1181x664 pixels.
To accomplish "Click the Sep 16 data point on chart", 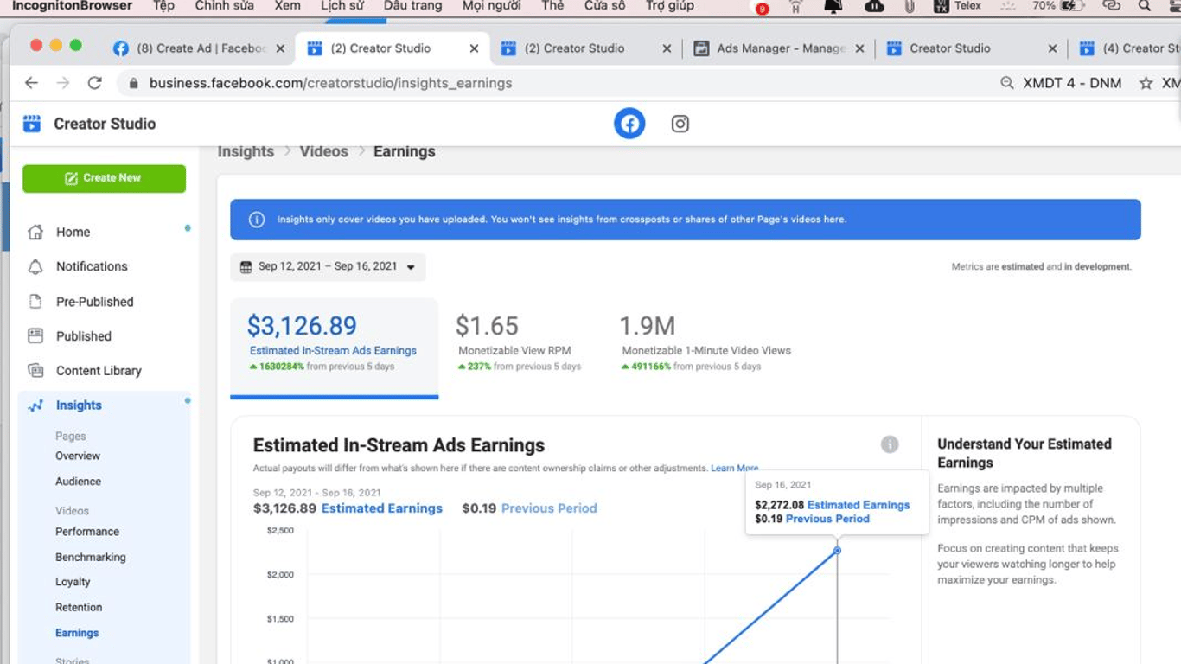I will click(x=837, y=551).
